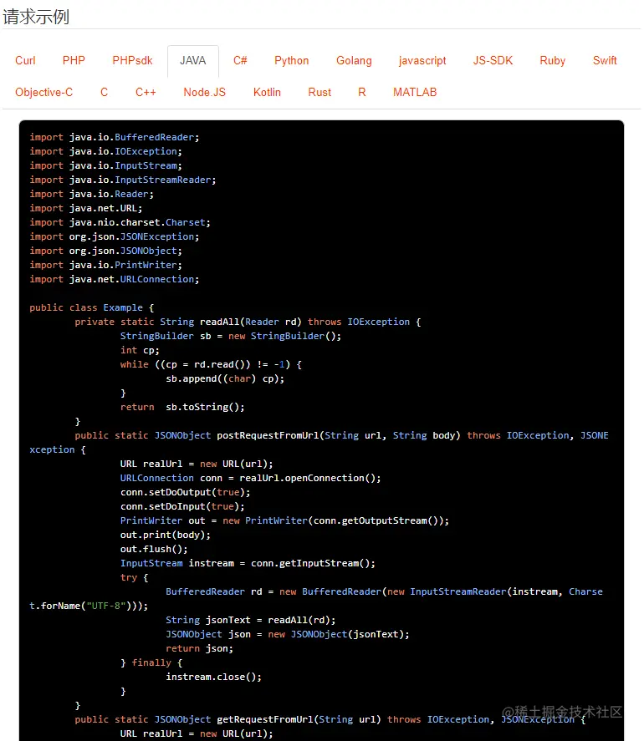The image size is (644, 741).
Task: Click the 'conn.setDoOutput(true);' line
Action: tap(185, 492)
